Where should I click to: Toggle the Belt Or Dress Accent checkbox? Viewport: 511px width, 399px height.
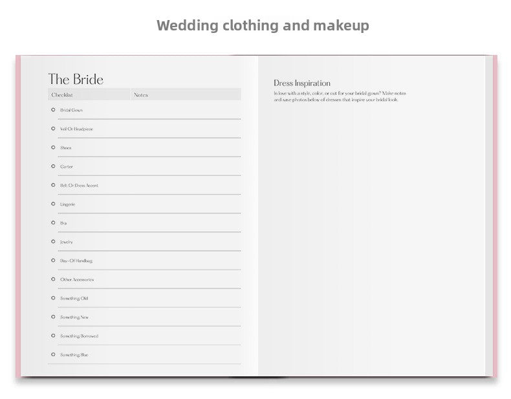(53, 185)
